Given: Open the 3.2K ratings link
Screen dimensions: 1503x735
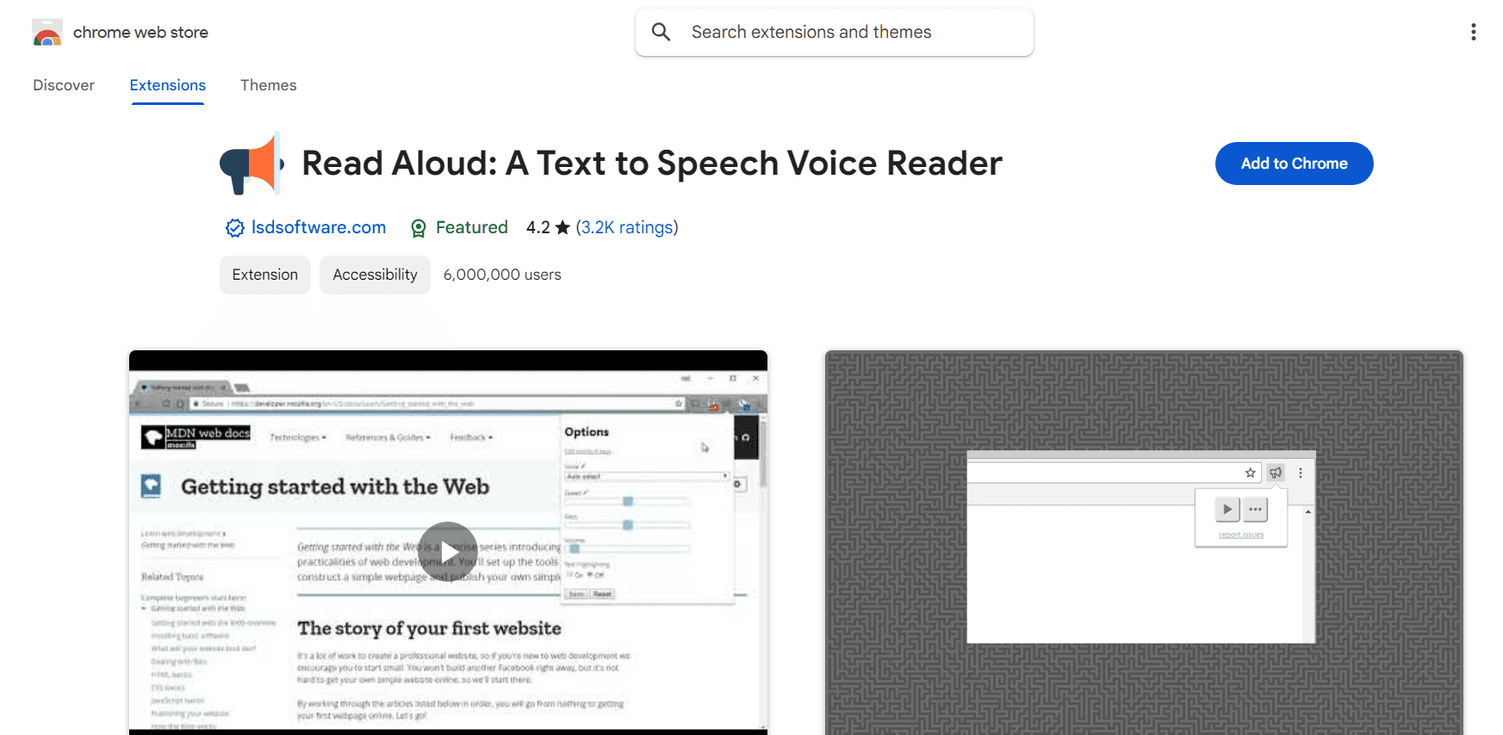Looking at the screenshot, I should [627, 227].
